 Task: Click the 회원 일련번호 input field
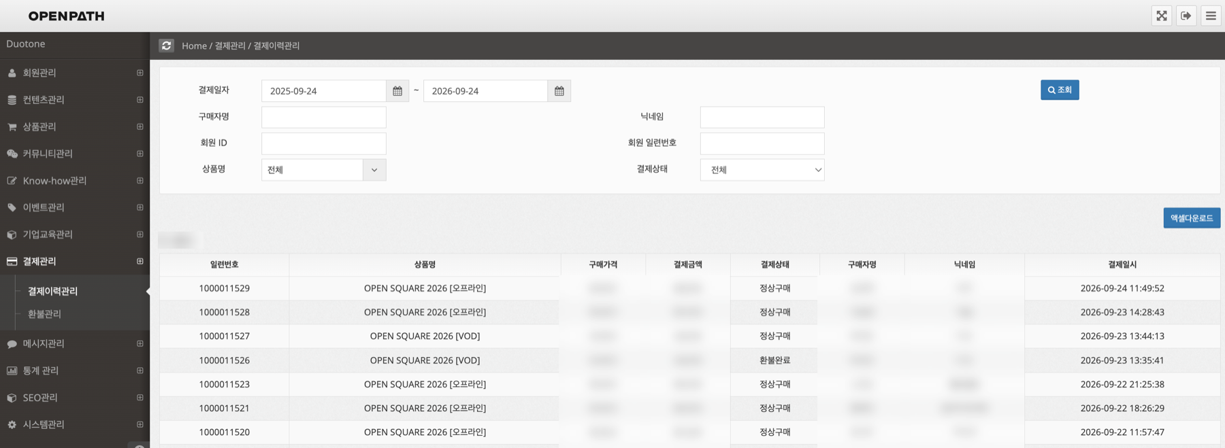click(x=762, y=143)
